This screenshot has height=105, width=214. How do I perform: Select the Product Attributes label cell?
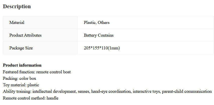click(x=25, y=35)
